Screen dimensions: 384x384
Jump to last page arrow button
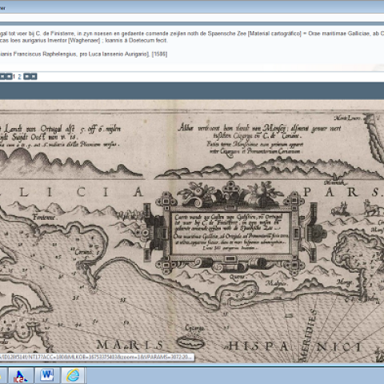tap(34, 77)
